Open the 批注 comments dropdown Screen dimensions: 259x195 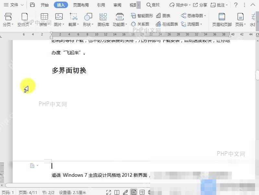219,5
